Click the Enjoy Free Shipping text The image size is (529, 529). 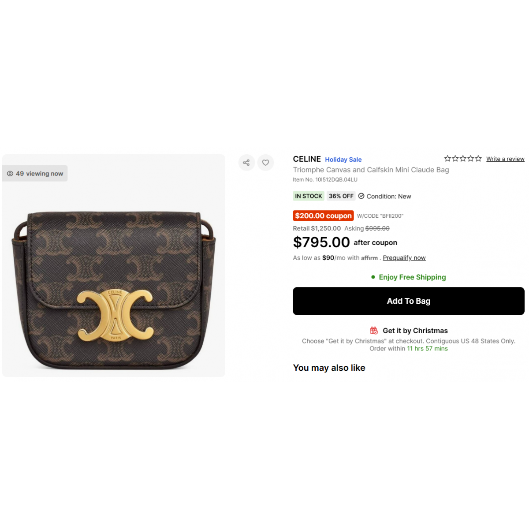pos(413,277)
